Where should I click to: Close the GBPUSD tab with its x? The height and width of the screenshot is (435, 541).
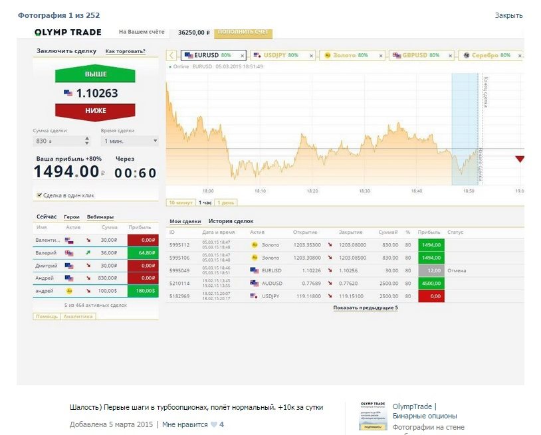click(x=450, y=56)
